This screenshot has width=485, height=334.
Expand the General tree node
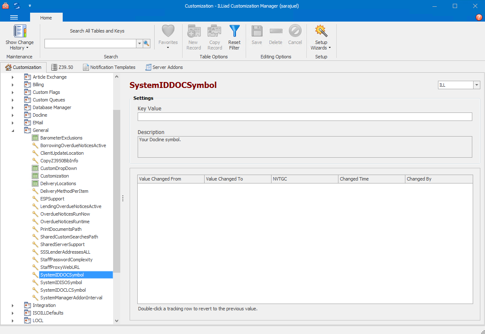13,130
